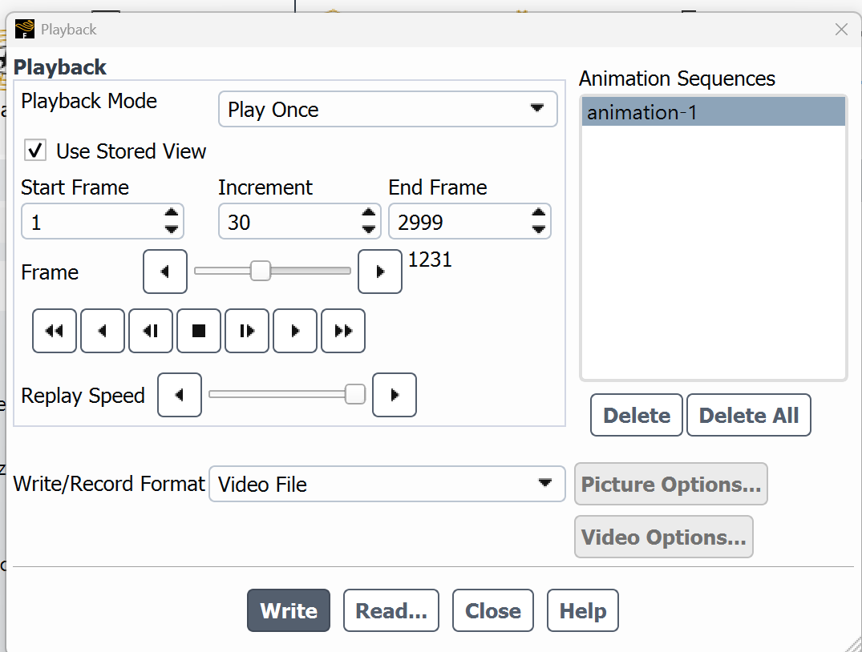Uncheck the Use Stored View checkbox

(35, 151)
